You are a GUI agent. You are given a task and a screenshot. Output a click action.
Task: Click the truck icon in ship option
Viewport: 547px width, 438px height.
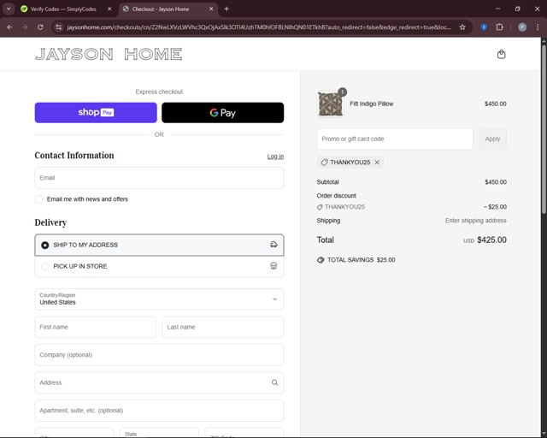273,245
